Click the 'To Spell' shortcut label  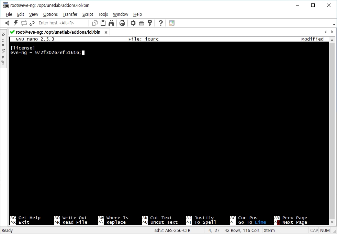click(205, 222)
